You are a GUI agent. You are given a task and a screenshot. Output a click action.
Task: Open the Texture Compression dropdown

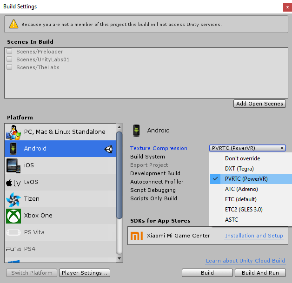click(247, 148)
